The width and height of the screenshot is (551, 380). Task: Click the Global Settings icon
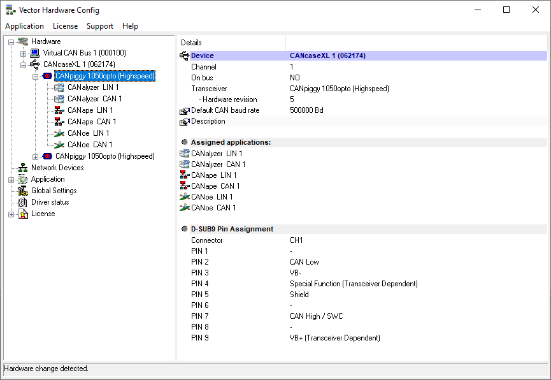pyautogui.click(x=23, y=191)
